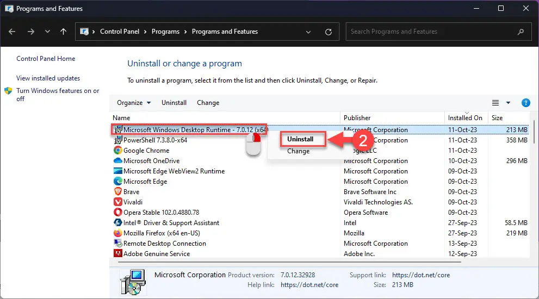
Task: Select the Microsoft OneDrive cloud icon
Action: click(x=118, y=160)
